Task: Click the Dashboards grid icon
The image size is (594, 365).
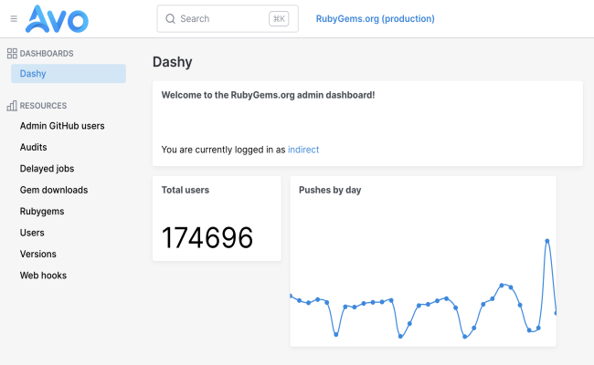Action: pyautogui.click(x=12, y=53)
